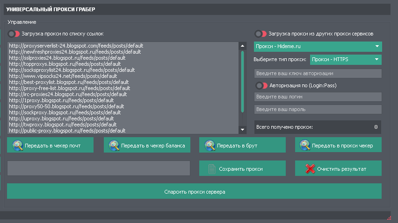Select the proxyserverlist-24.blogspot.com feed URL line

point(76,46)
